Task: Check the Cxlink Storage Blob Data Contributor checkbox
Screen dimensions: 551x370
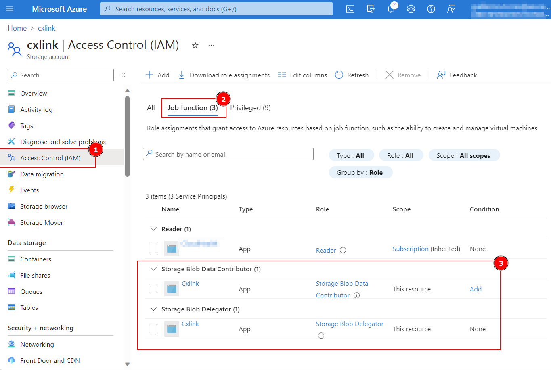Action: click(153, 288)
